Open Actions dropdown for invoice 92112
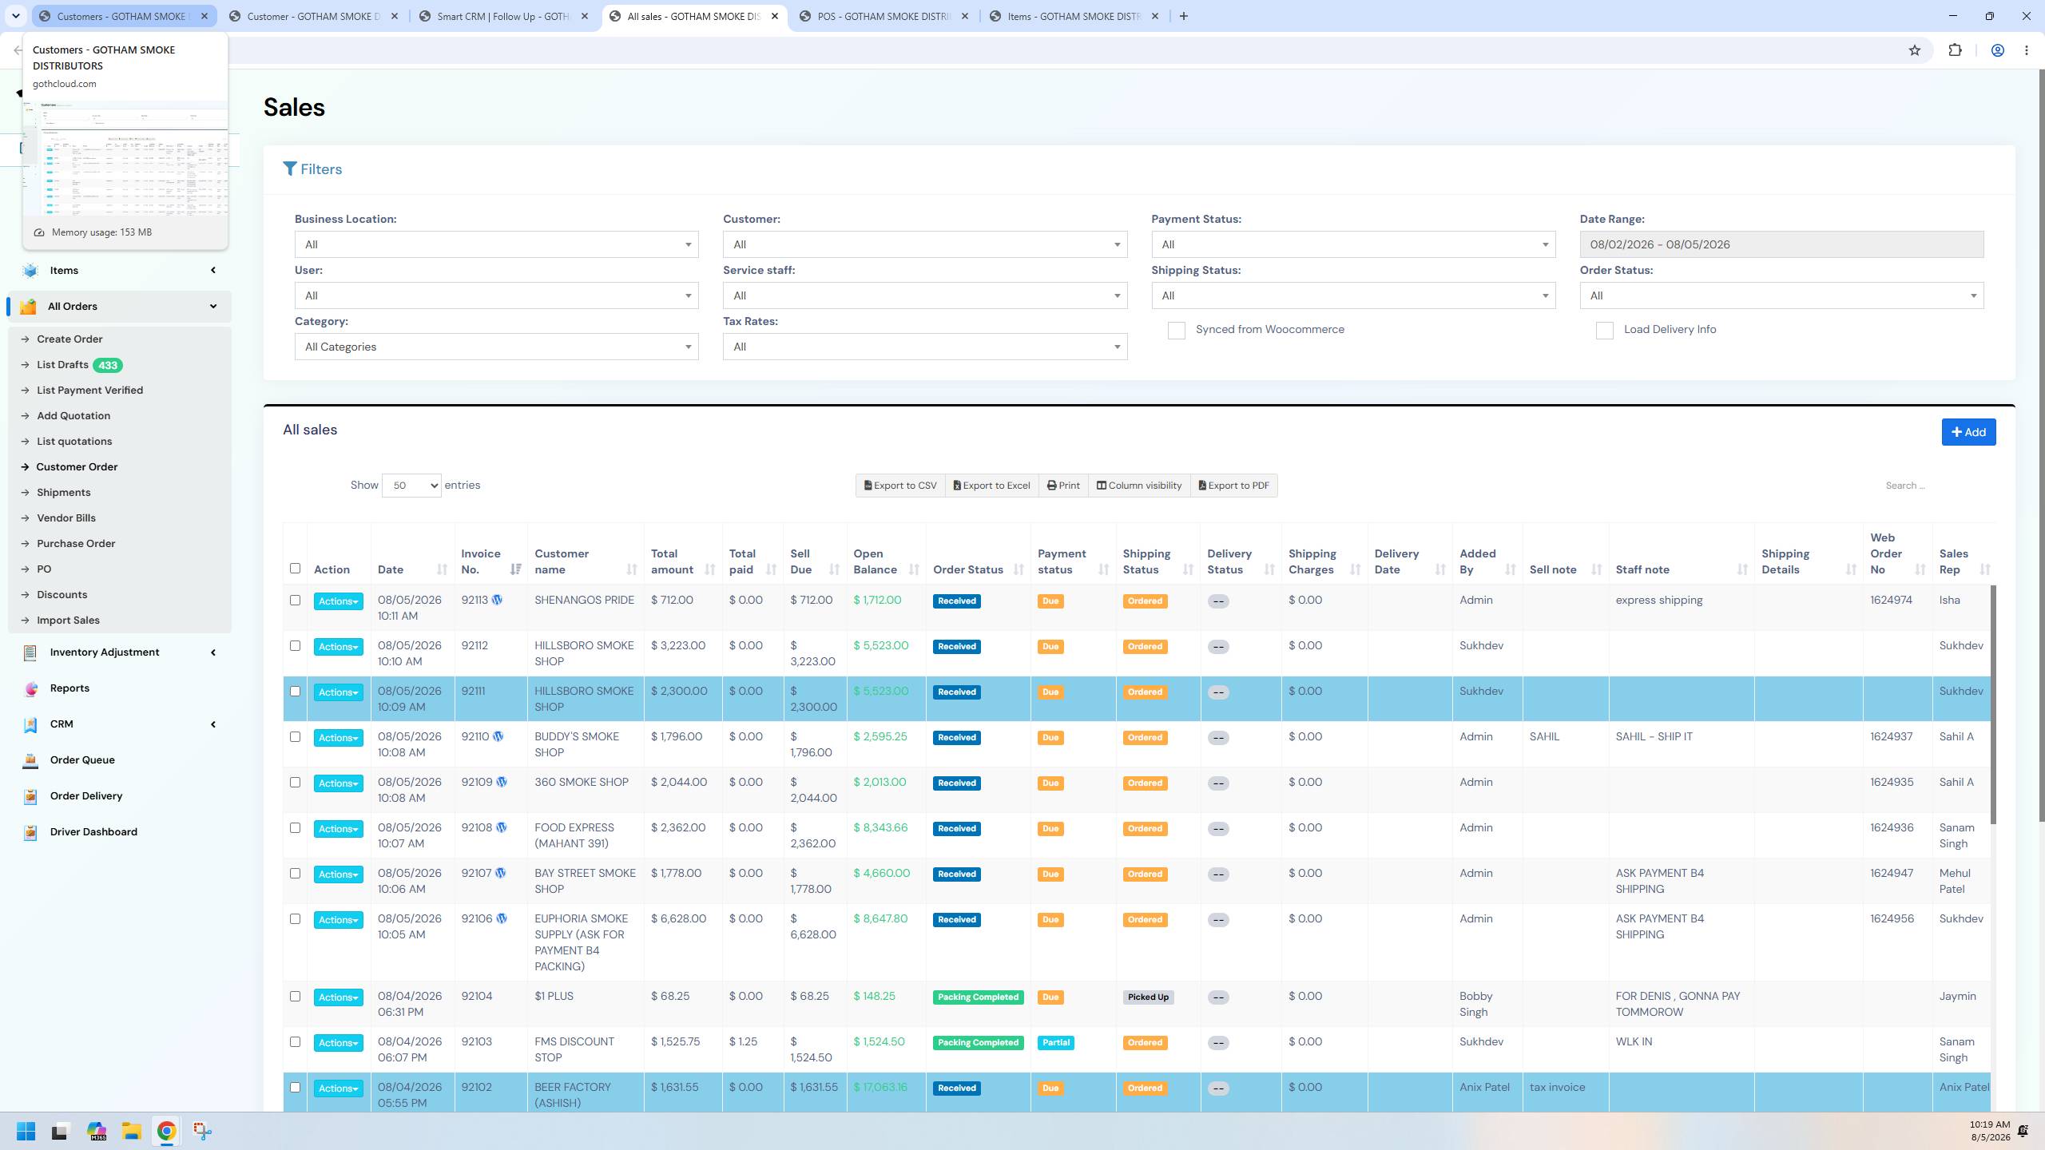The image size is (2045, 1150). (338, 647)
